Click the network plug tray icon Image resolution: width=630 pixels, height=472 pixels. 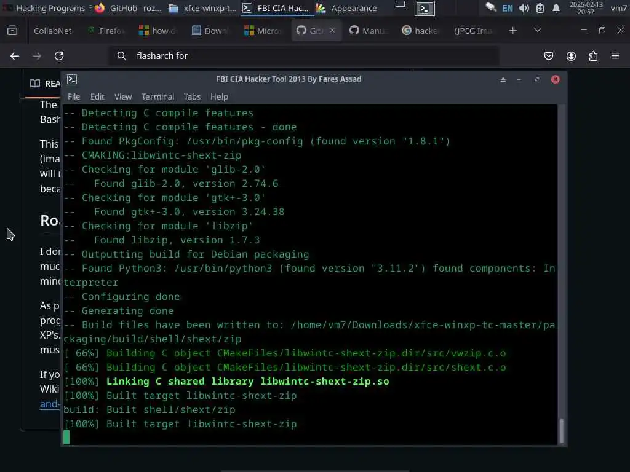click(x=490, y=7)
